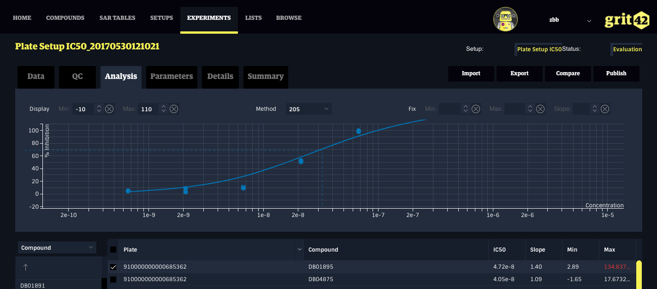Clear the Fix Max field with X icon
This screenshot has height=289, width=657.
[540, 109]
